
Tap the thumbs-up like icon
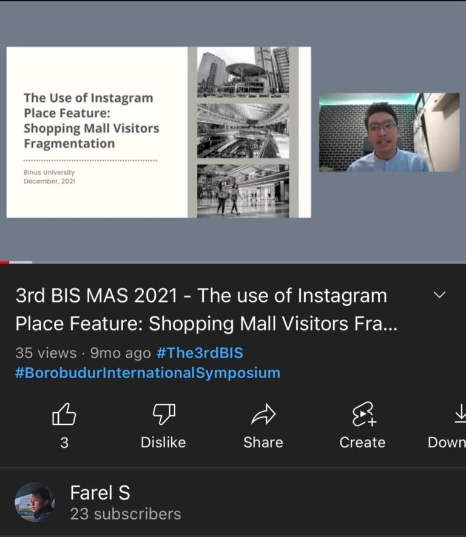coord(64,414)
